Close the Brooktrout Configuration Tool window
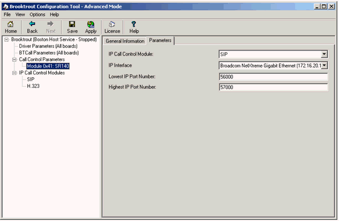Image resolution: width=339 pixels, height=221 pixels. coord(331,7)
